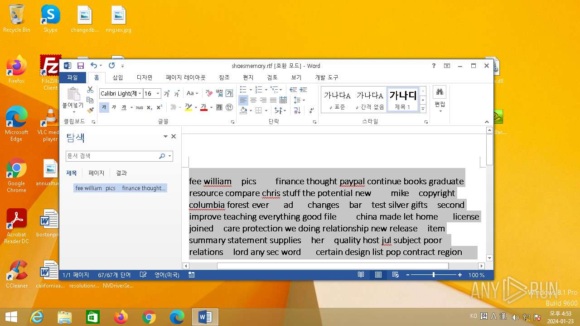Redo action in Quick Access Toolbar
The image size is (580, 326).
[x=111, y=66]
